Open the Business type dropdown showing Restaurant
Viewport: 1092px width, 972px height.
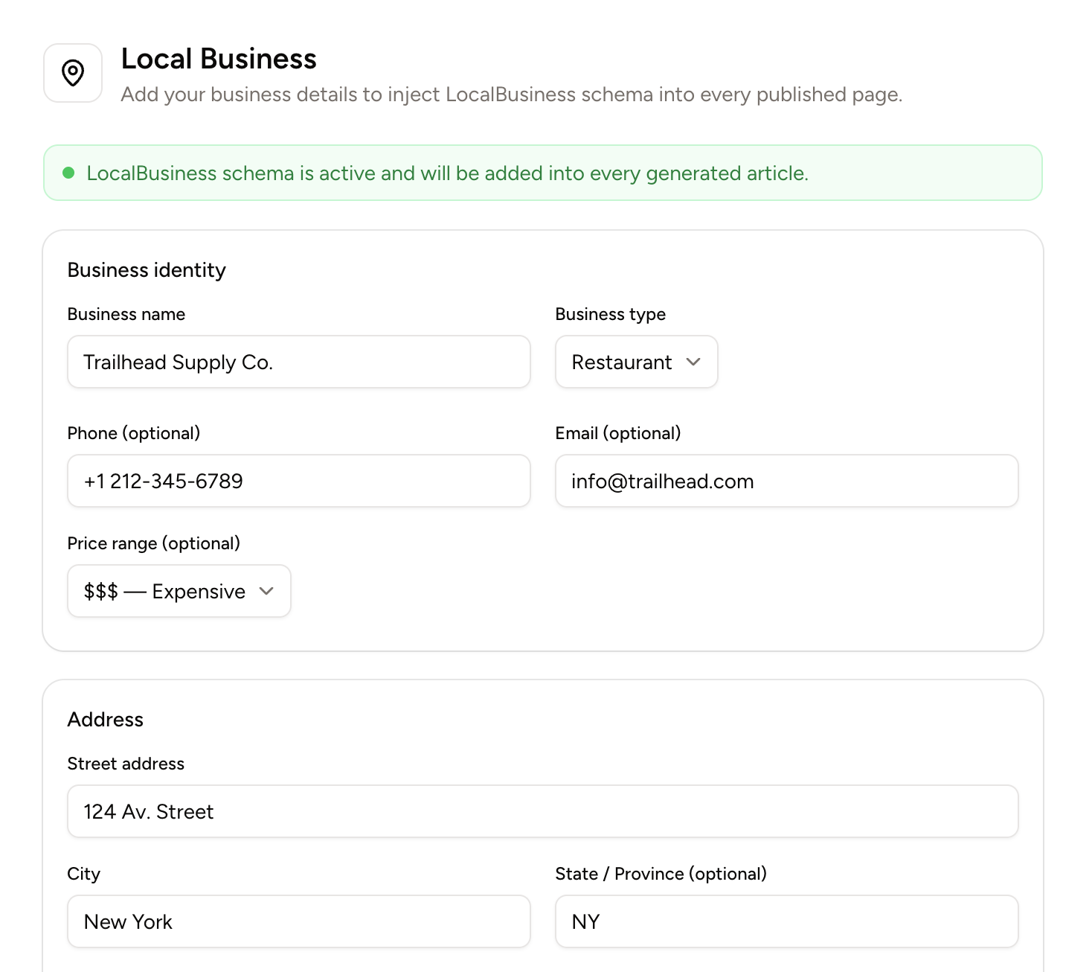coord(637,362)
